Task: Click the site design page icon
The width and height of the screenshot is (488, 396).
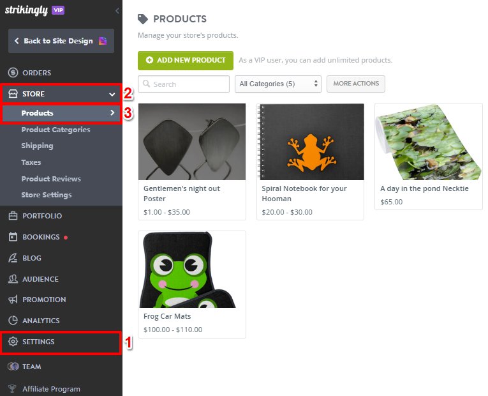Action: point(103,41)
